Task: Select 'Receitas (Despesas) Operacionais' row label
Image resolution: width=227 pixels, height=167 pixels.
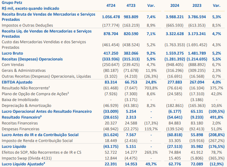Action: tap(32, 59)
